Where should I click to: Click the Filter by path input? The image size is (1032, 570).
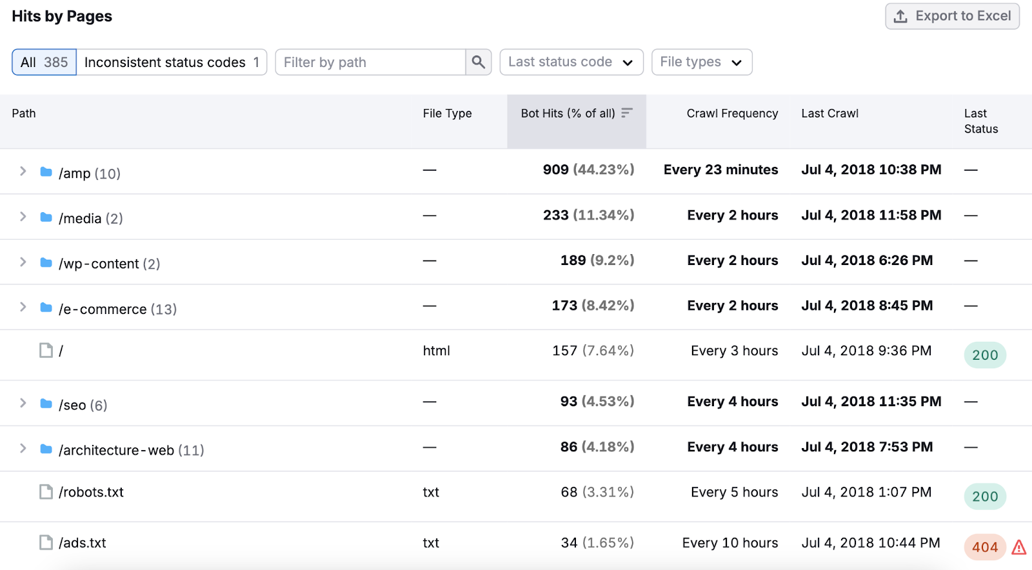coord(370,62)
